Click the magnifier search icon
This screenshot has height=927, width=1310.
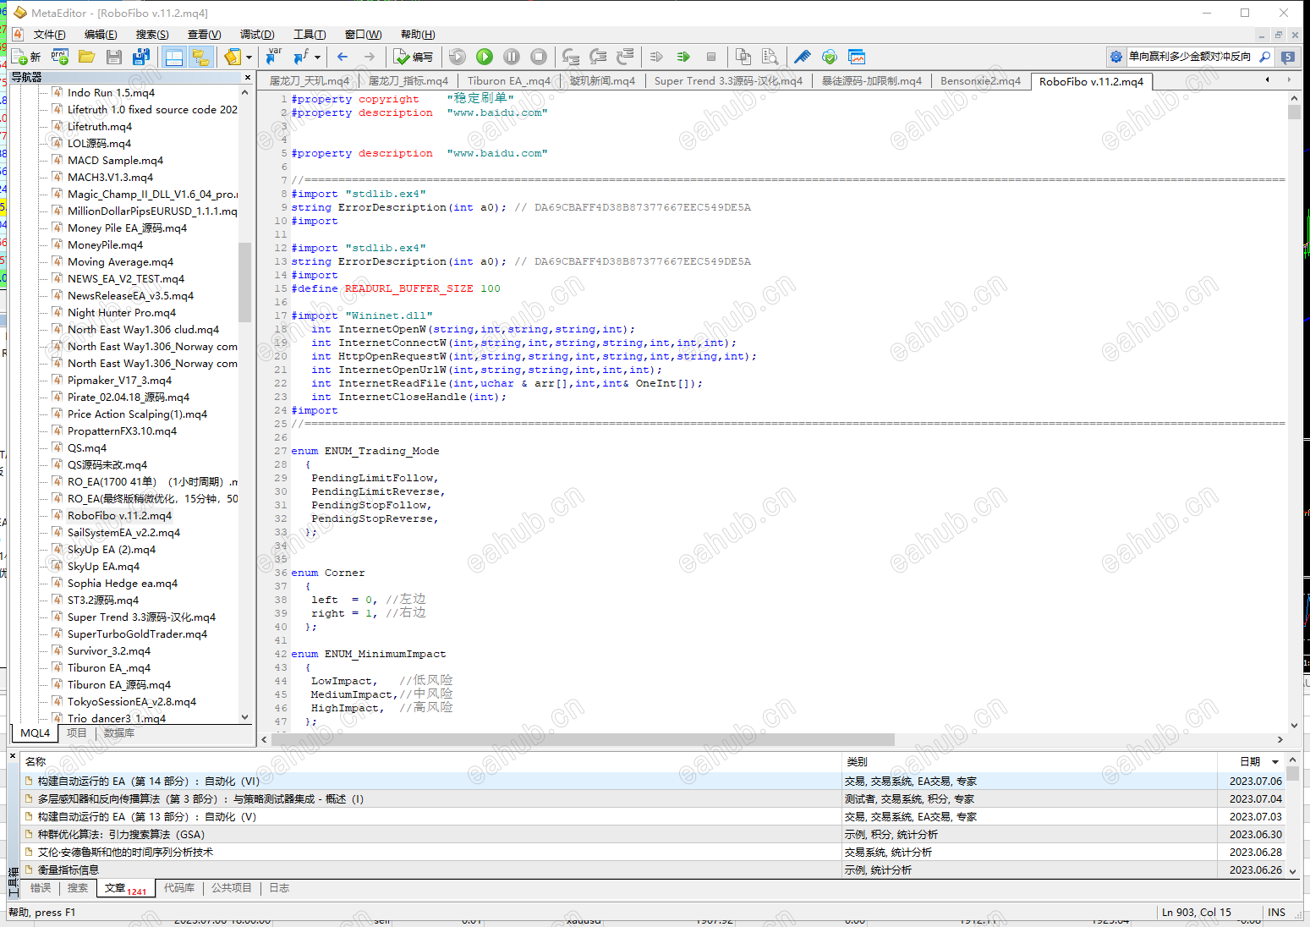point(1265,57)
